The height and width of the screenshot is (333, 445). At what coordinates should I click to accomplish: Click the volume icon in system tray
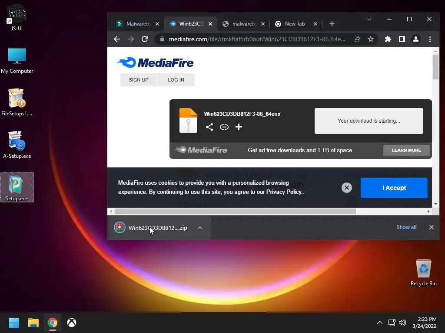(402, 323)
